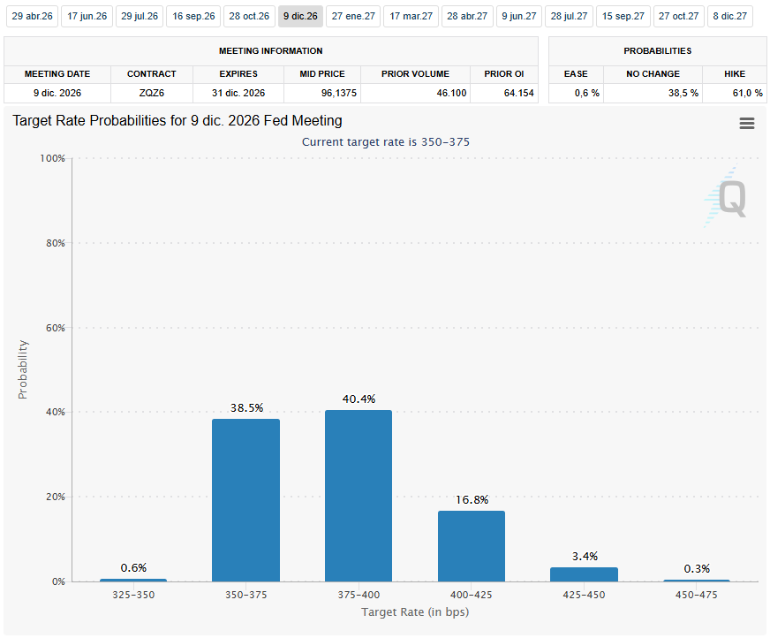Switch to 17 mar.27 meeting tab
Screen dimensions: 770x638
click(x=411, y=16)
